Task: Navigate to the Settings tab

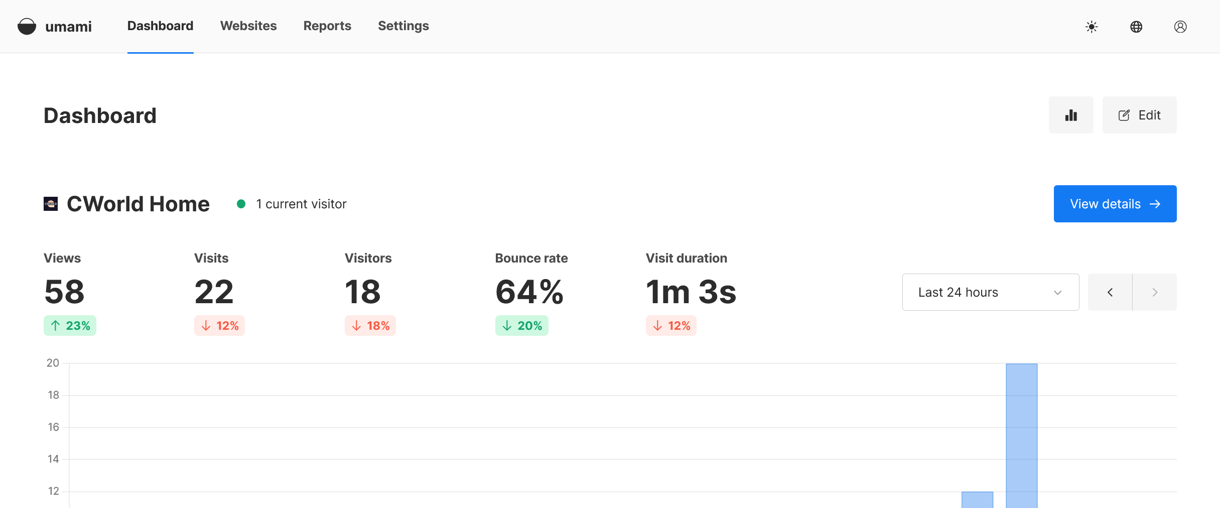Action: tap(403, 26)
